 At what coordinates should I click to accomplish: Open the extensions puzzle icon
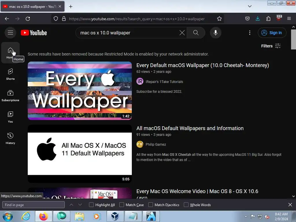tap(268, 19)
